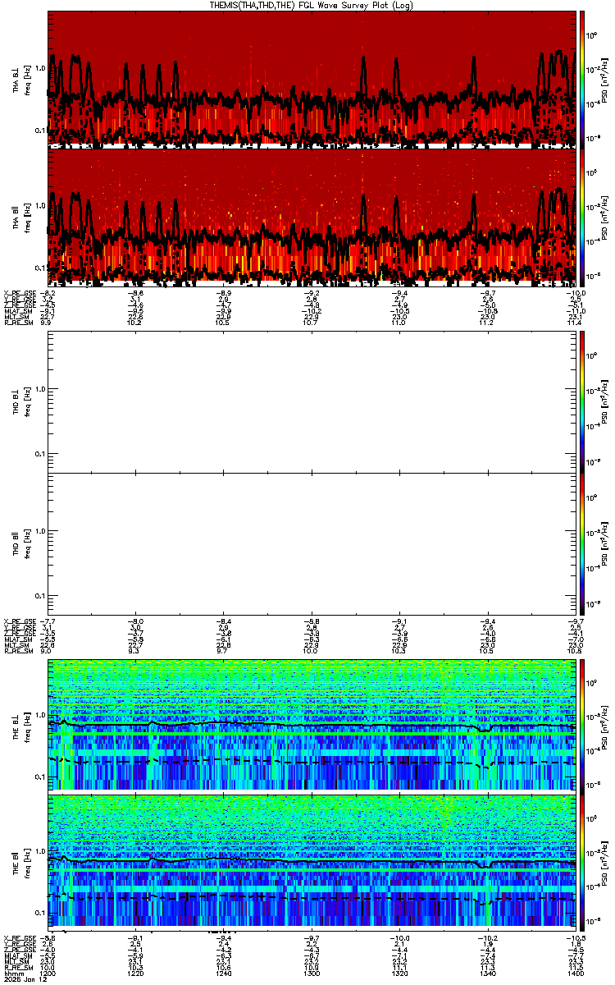Viewport: 615px width, 985px height.
Task: Click the 0.1 frequency tick in THA B⊥ panel
Action: [40, 130]
